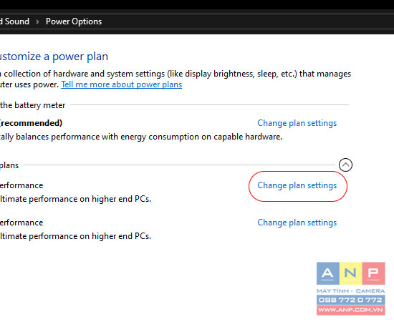Click the red P tile in ANP logo

pos(374,273)
